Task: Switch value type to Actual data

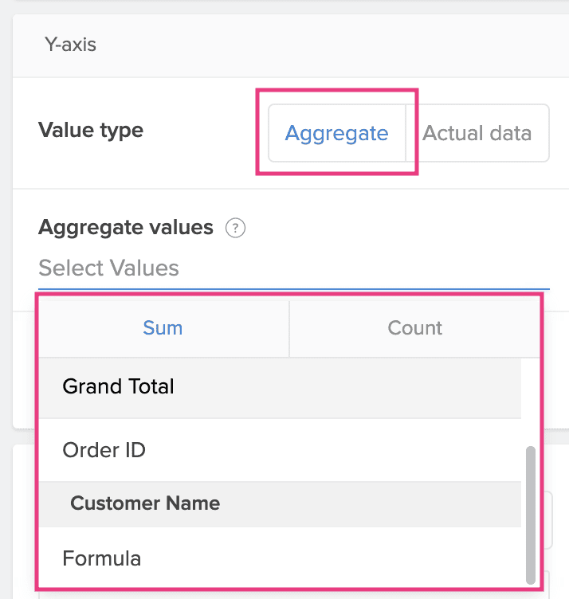Action: point(477,133)
